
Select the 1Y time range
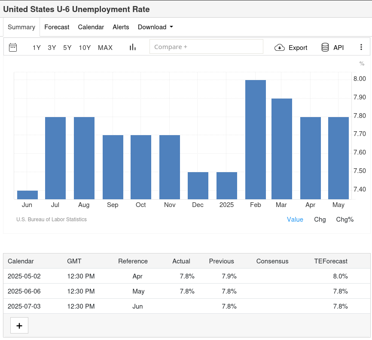click(x=37, y=48)
